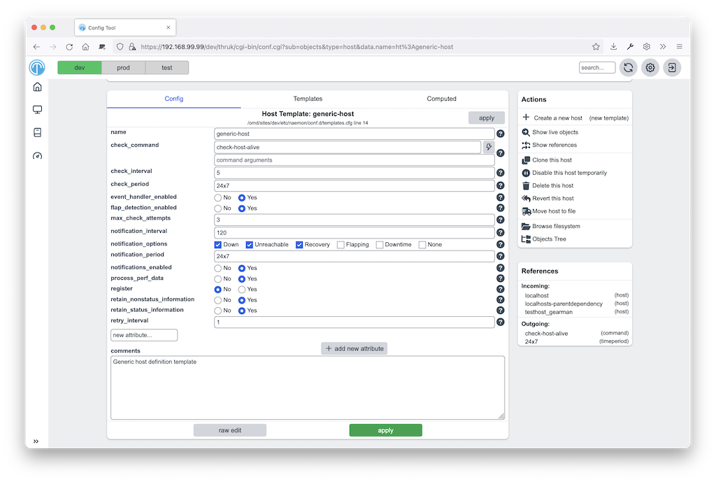The image size is (716, 482).
Task: Select the Config tab
Action: [x=174, y=99]
